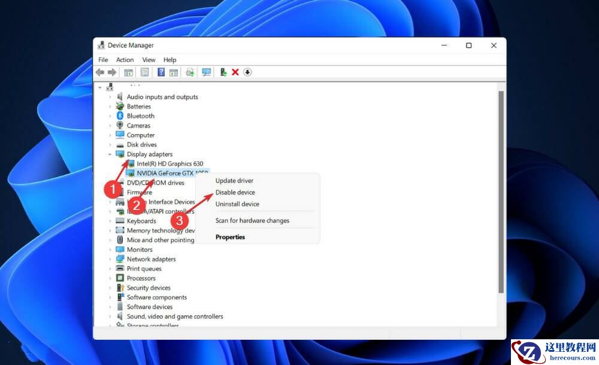Expand the Network adapters category

(110, 259)
